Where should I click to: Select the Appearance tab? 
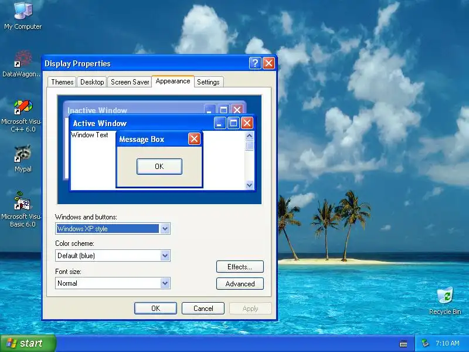pyautogui.click(x=173, y=81)
